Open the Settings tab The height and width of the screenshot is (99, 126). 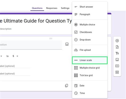(65, 8)
